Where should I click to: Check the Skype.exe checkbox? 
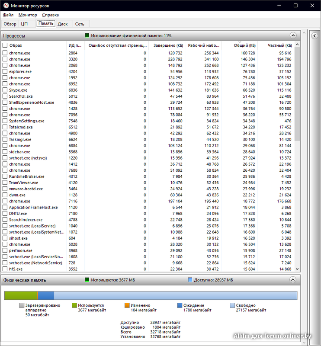5,90
